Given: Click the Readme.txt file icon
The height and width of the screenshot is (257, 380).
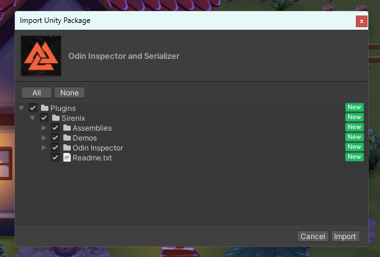Looking at the screenshot, I should (67, 157).
